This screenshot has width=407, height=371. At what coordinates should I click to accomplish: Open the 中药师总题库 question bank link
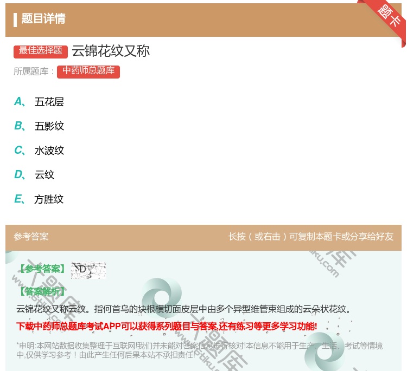pyautogui.click(x=88, y=71)
